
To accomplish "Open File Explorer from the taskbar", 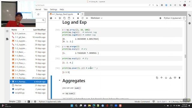I will click(89, 106).
